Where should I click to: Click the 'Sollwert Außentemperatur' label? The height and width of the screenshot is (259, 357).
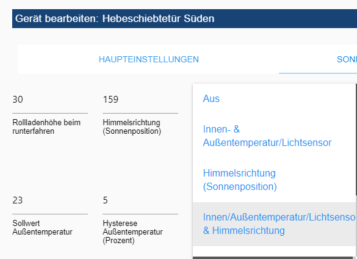coord(42,227)
